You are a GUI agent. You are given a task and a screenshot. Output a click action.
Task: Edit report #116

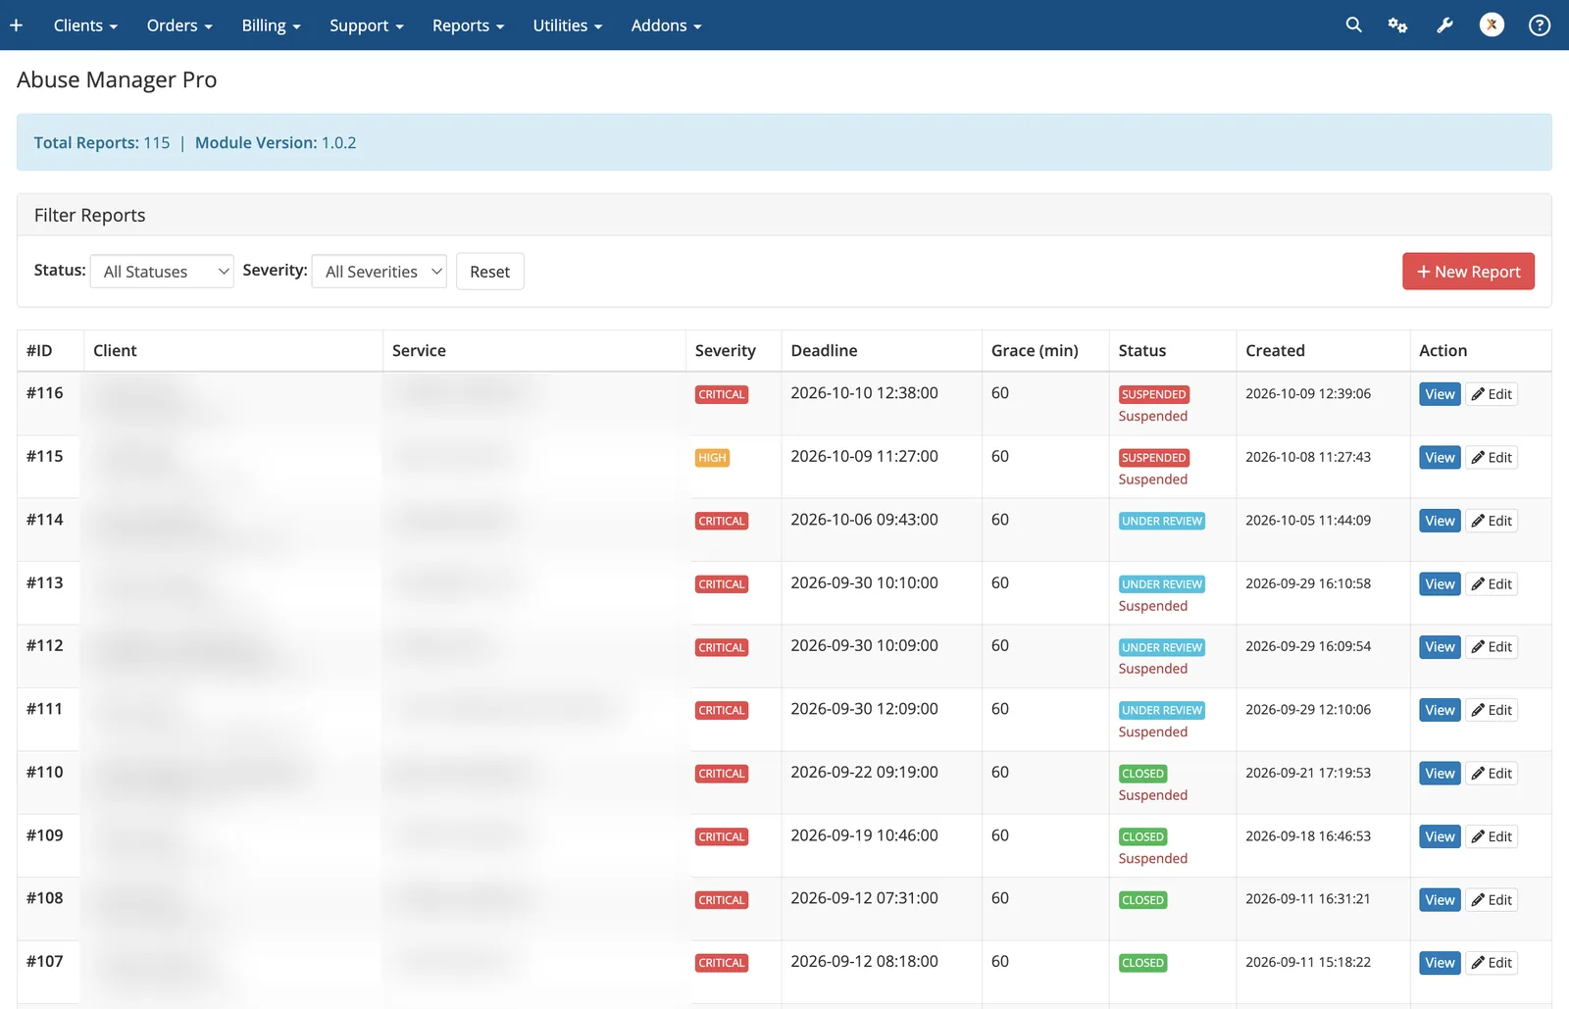coord(1492,394)
